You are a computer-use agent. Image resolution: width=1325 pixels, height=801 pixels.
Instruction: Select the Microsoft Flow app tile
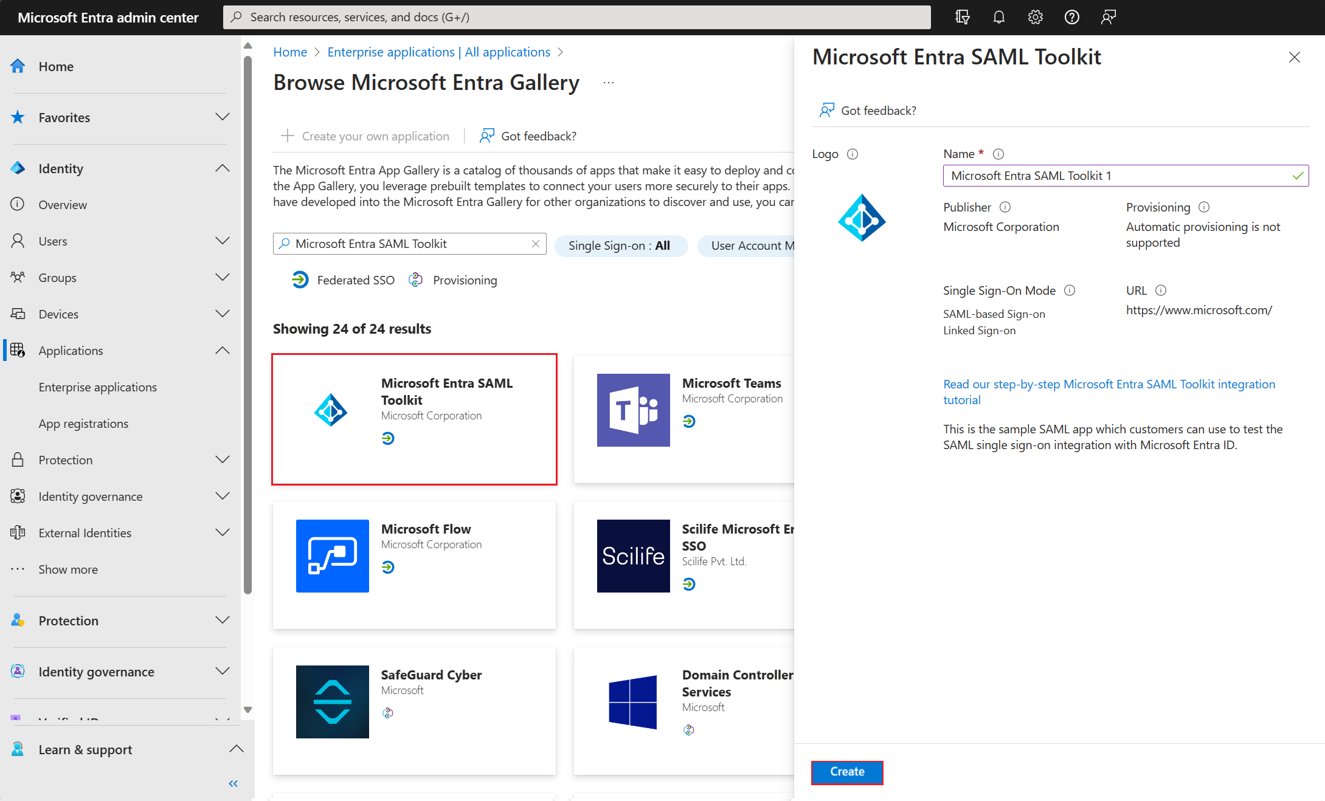pyautogui.click(x=414, y=565)
